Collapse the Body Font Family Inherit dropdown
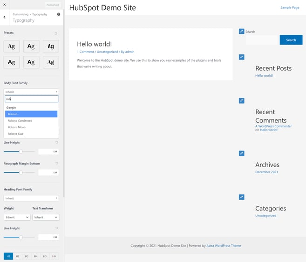Screen dimensions: 306x262 pyautogui.click(x=31, y=92)
